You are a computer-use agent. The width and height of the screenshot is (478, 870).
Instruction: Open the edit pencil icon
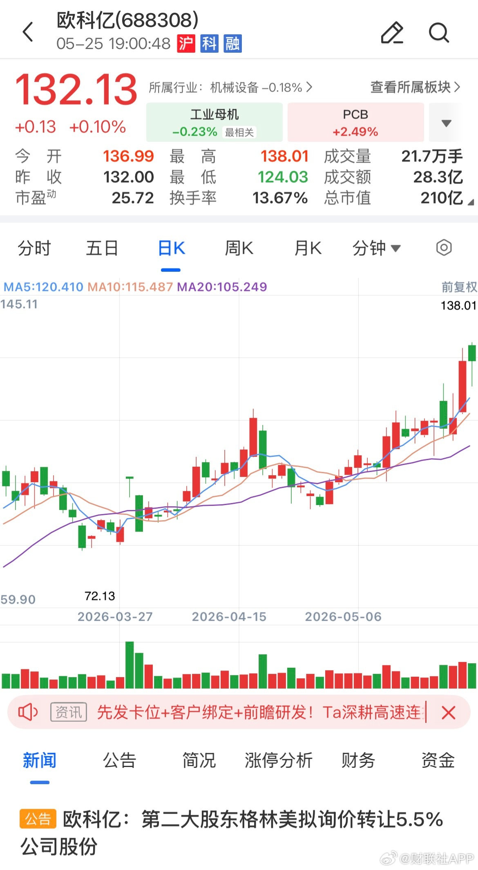(x=392, y=33)
